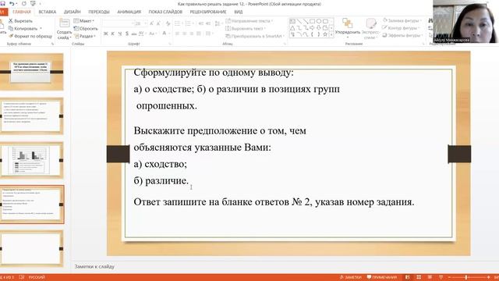Image resolution: width=499 pixels, height=281 pixels.
Task: Open the Макет layout dropdown
Action: click(84, 21)
